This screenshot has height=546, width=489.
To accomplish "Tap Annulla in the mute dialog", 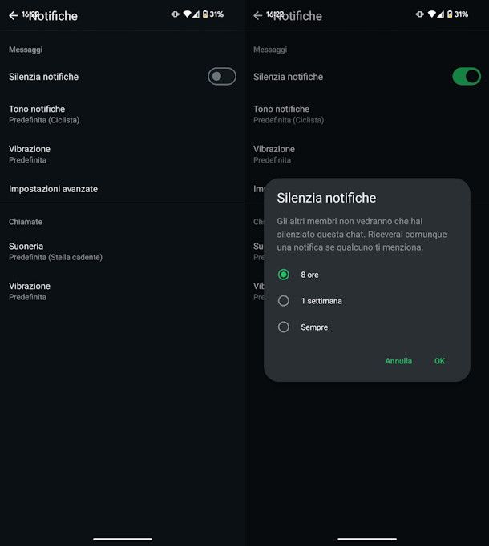I will (x=398, y=361).
